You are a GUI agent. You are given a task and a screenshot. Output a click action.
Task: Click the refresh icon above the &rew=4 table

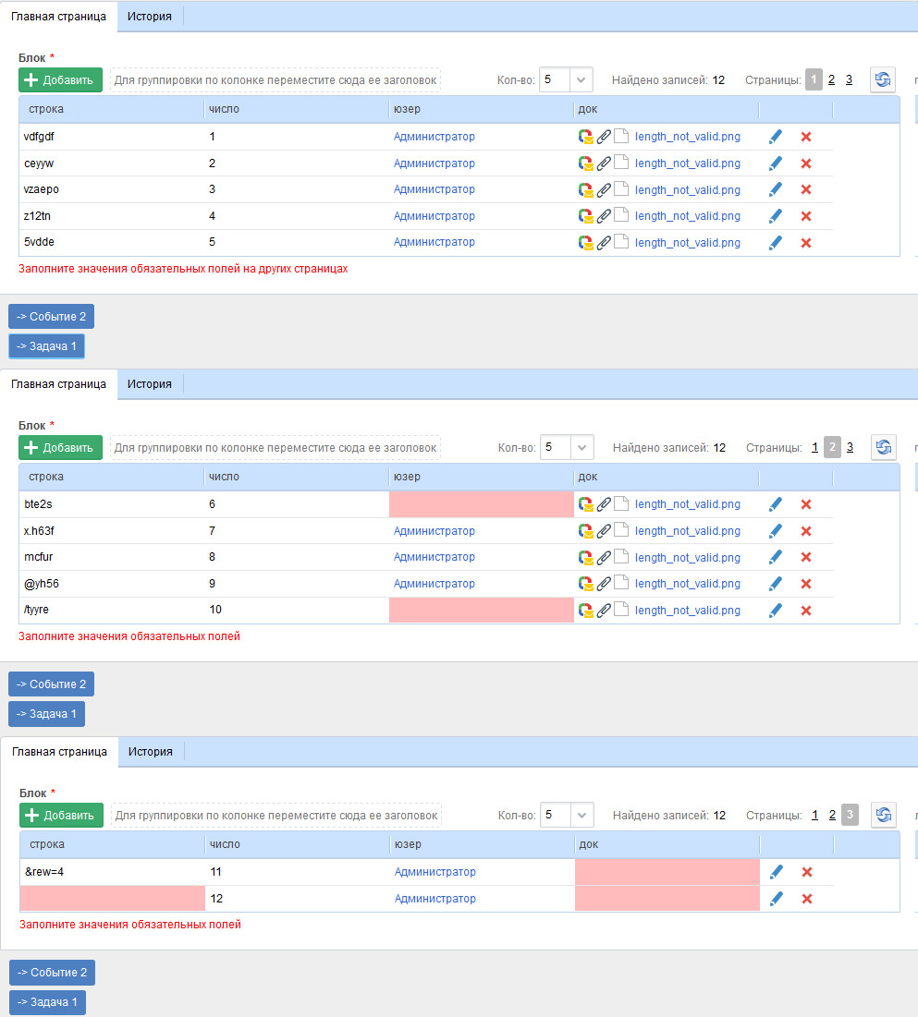pyautogui.click(x=884, y=816)
